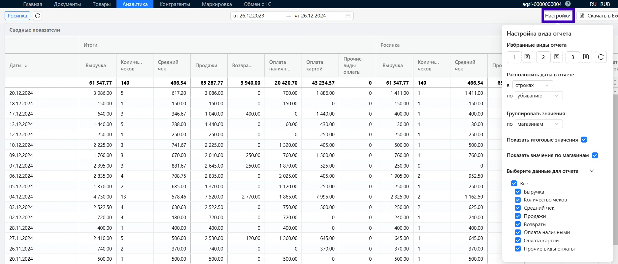Click the Excel file icon in the download button

pyautogui.click(x=582, y=16)
